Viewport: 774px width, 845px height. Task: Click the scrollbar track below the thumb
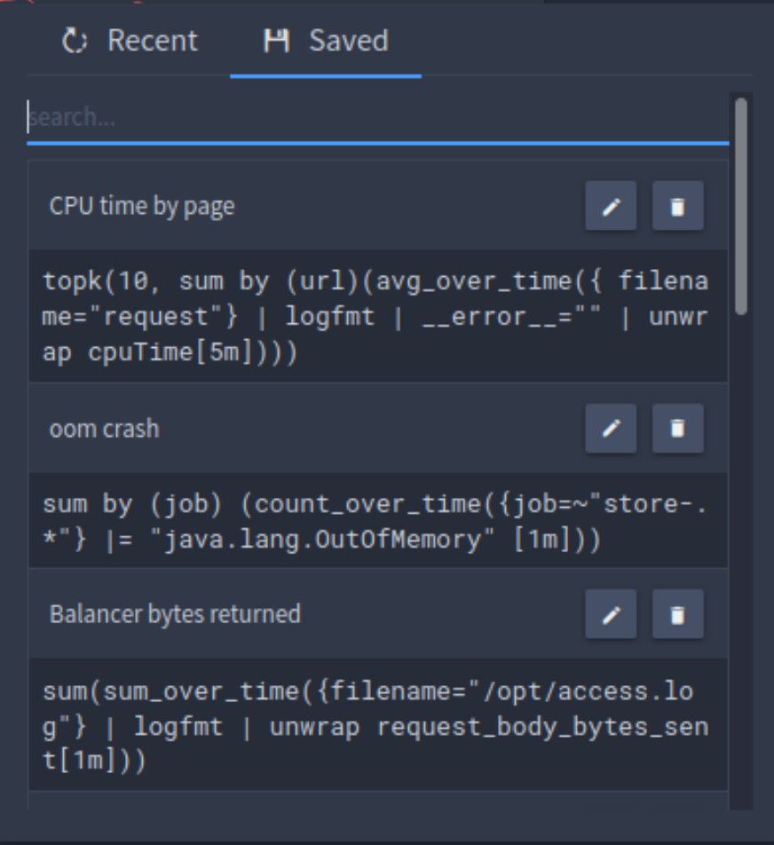741,560
